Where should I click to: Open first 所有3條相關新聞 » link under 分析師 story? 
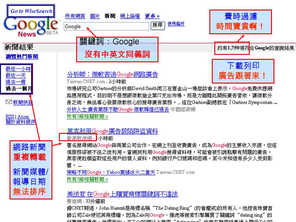point(87,116)
